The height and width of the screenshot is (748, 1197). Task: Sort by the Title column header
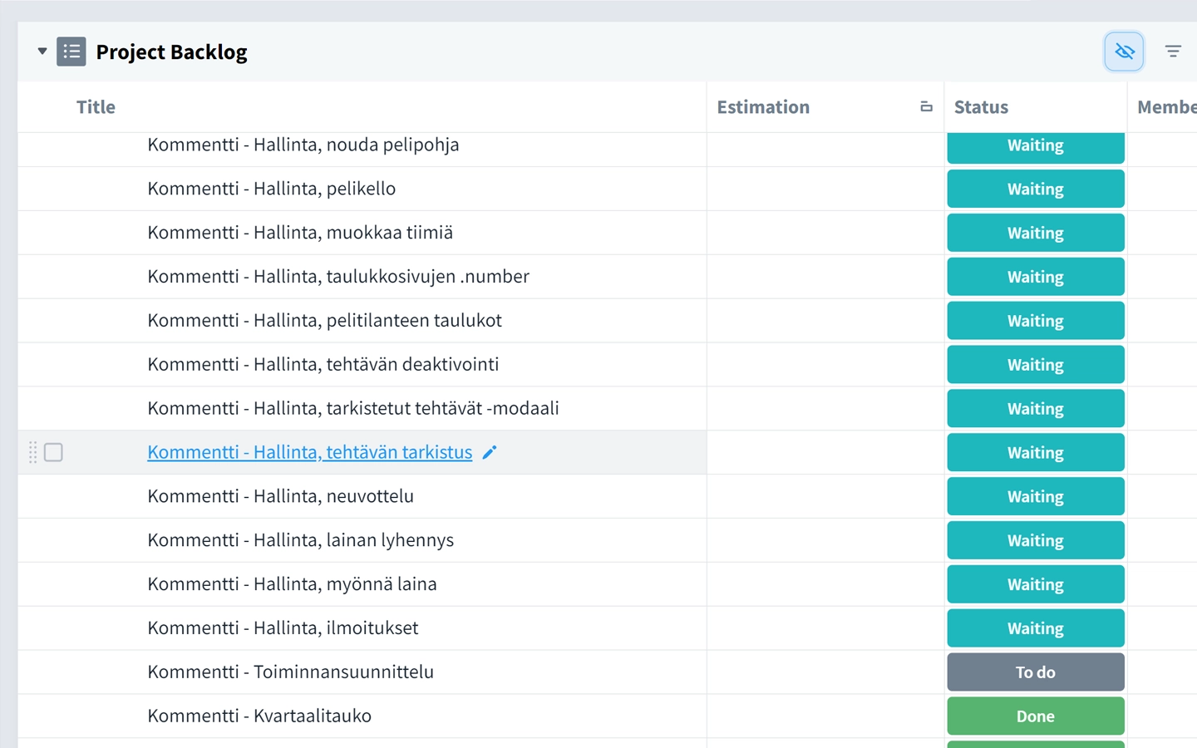tap(96, 106)
